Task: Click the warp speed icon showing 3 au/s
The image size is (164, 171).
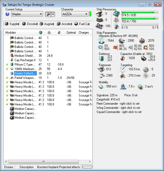Action: (140, 87)
